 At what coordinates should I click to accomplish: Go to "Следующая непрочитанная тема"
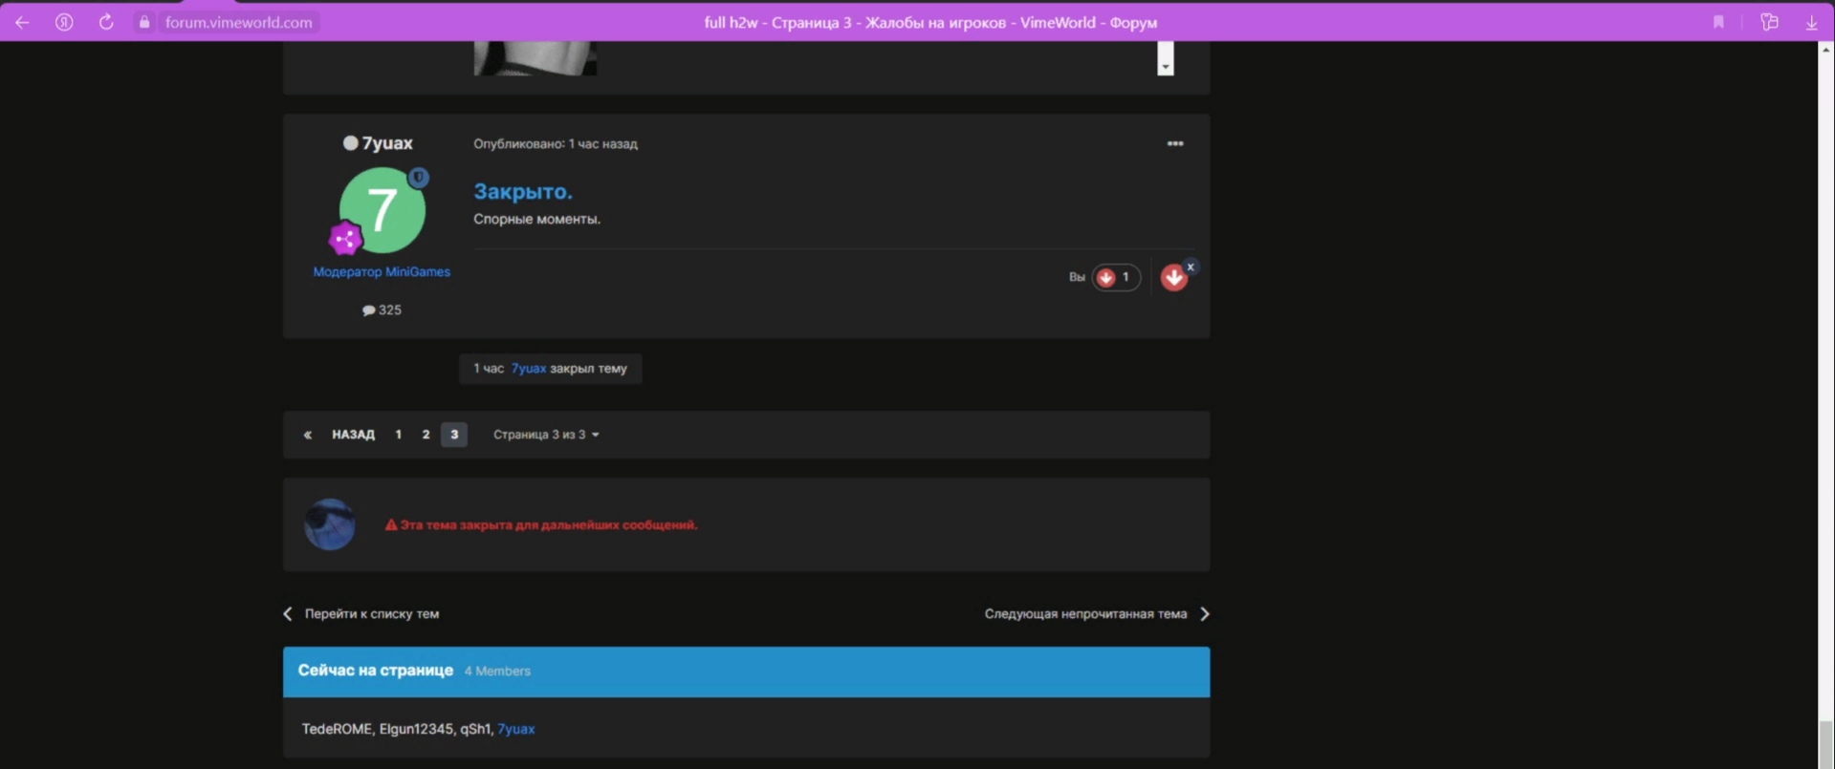click(1085, 614)
